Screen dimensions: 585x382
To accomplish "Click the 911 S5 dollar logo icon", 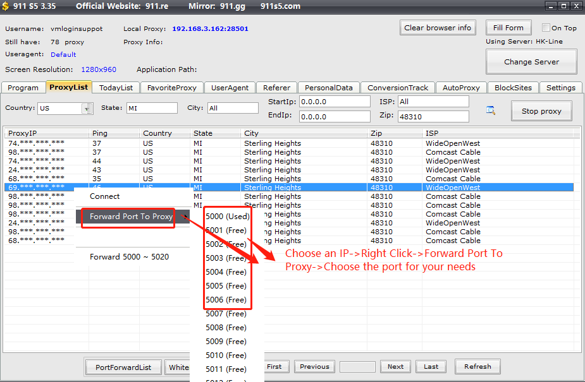I will (6, 6).
